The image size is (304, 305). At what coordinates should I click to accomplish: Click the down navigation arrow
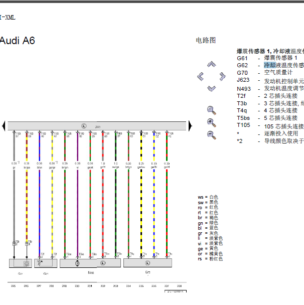point(211,88)
